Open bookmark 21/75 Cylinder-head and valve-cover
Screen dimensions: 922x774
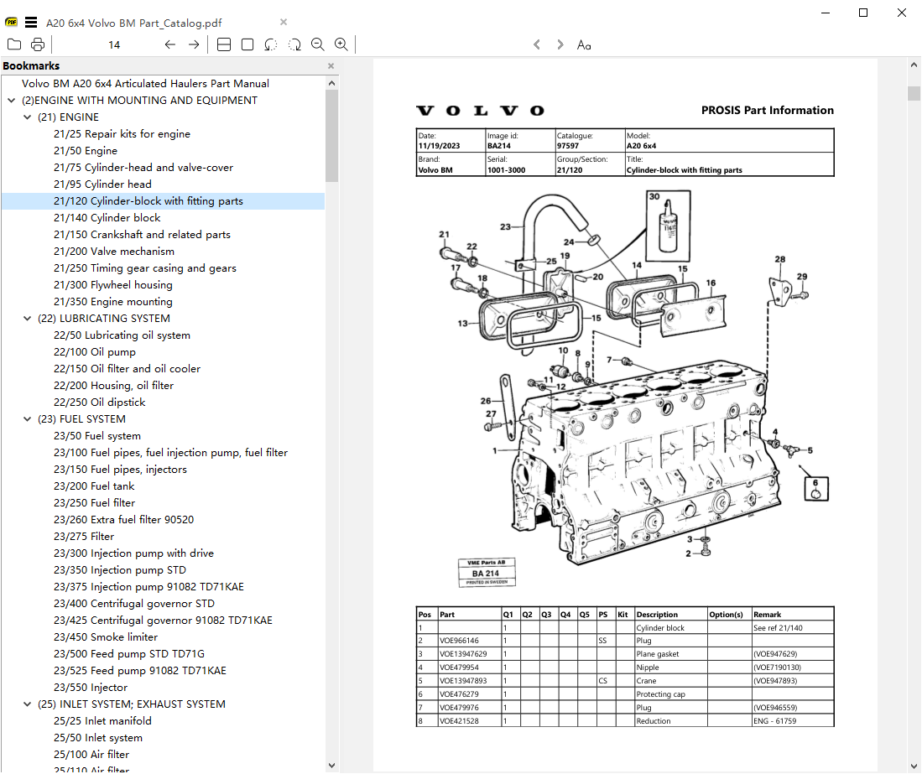pos(143,168)
